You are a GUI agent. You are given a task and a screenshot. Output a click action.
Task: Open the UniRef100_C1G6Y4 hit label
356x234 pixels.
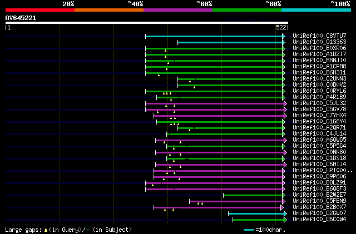coord(319,121)
